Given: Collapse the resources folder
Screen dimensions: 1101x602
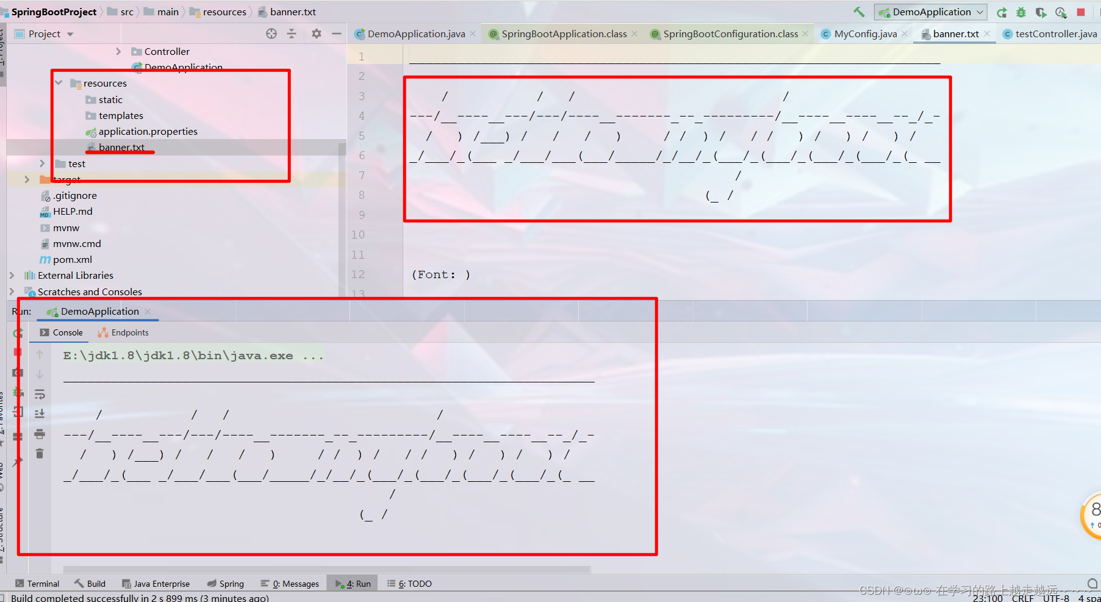Looking at the screenshot, I should coord(59,83).
